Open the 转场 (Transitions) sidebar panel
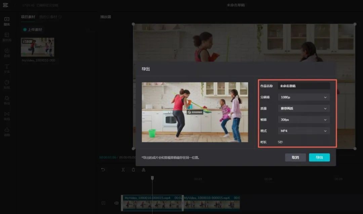 tap(7, 115)
